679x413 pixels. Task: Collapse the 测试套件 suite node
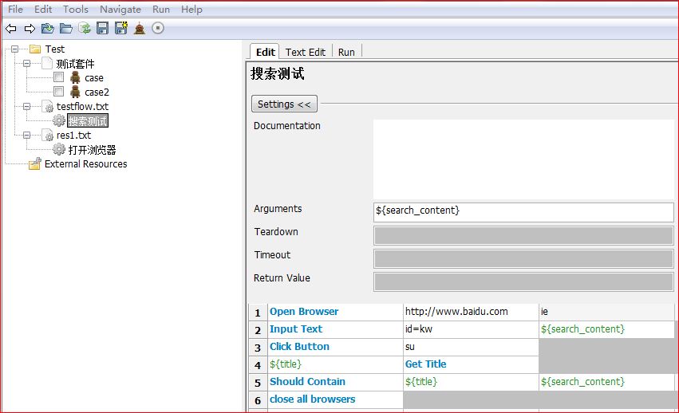(x=27, y=63)
